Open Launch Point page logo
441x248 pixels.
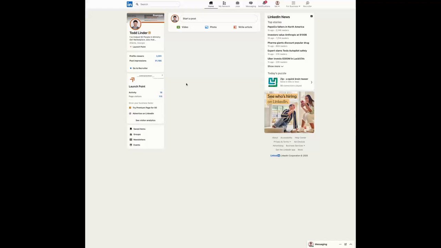(x=132, y=80)
